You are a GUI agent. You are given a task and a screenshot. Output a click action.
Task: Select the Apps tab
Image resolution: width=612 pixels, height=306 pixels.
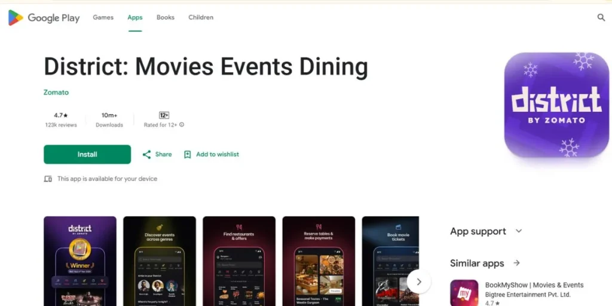pos(135,17)
